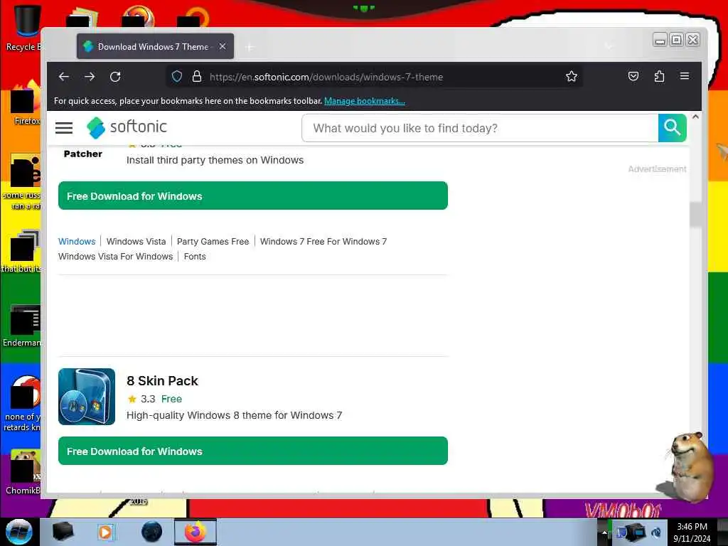Viewport: 728px width, 546px height.
Task: Close the Download Windows 7 Theme tab
Action: (223, 46)
